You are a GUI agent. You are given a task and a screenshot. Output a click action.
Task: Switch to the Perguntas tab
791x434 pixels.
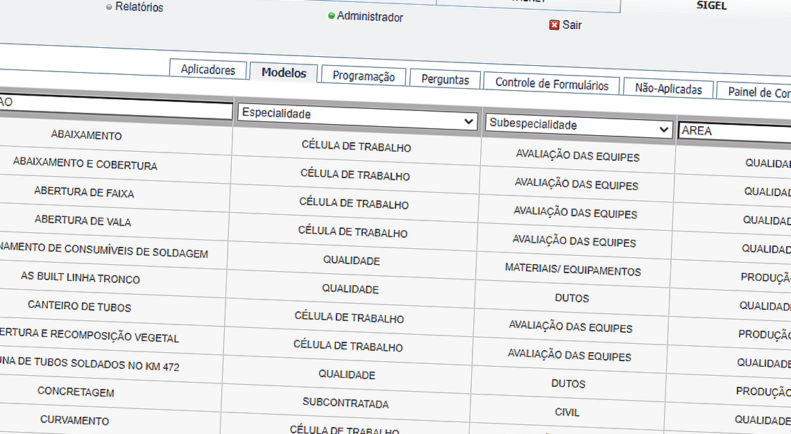pos(445,79)
